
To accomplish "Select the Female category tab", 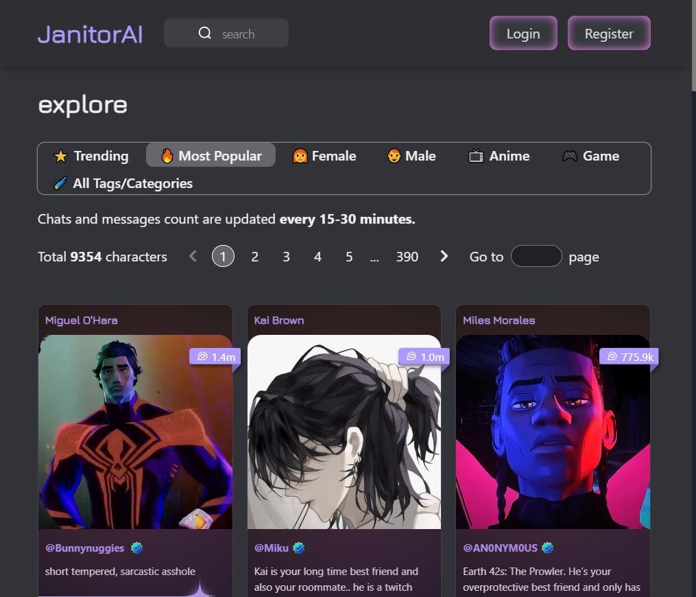I will pos(324,156).
